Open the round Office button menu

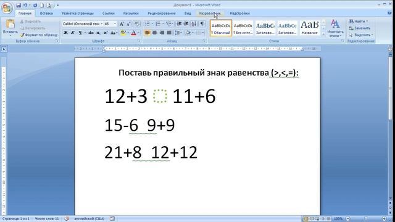click(x=7, y=8)
